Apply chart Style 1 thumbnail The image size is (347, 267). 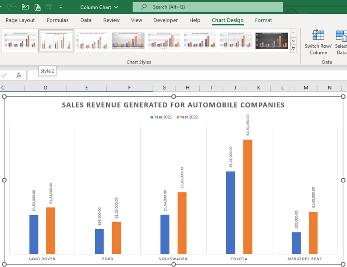(20, 41)
